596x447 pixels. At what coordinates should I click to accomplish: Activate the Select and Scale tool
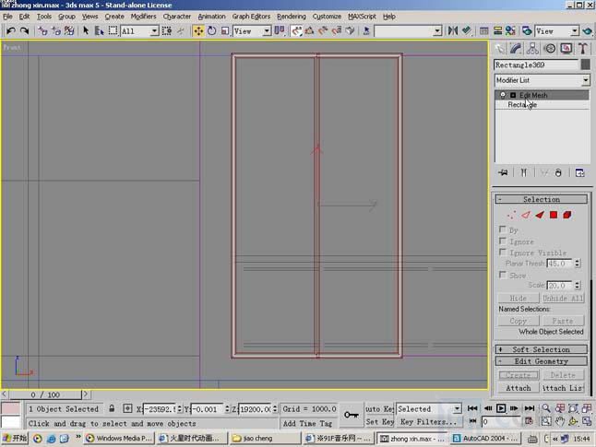click(x=225, y=30)
